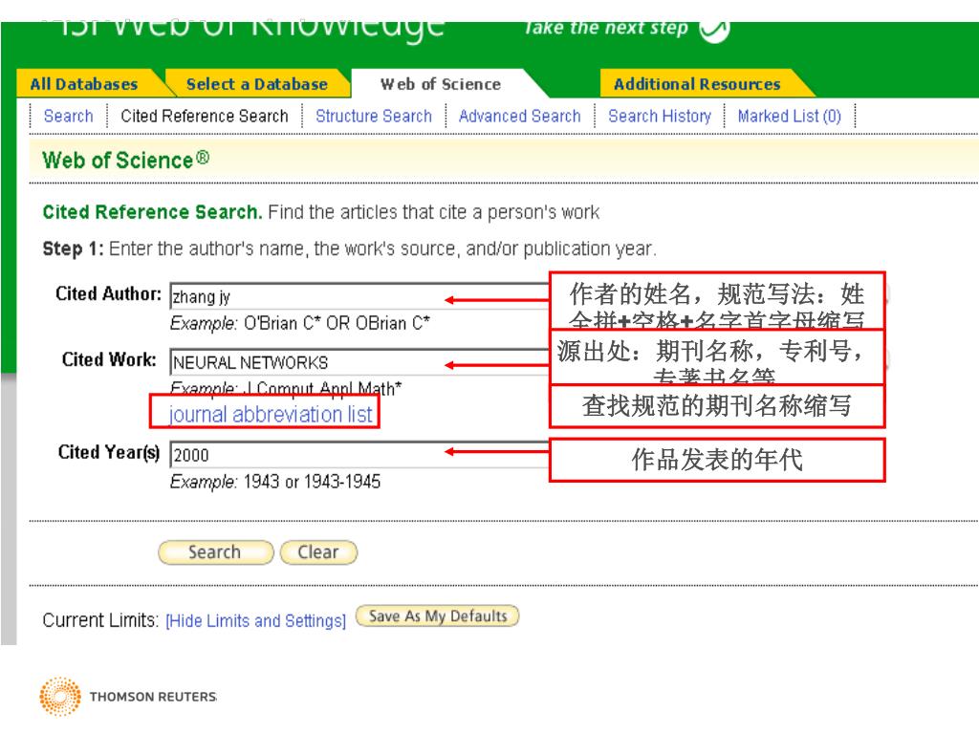Click the 'Example: 1943 or 1943-1945' text
979x734 pixels.
tap(274, 482)
